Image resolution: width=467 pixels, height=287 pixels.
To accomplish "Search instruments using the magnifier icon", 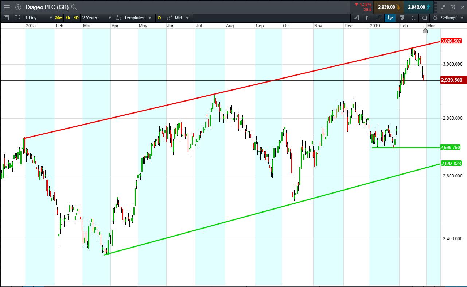I will (74, 7).
